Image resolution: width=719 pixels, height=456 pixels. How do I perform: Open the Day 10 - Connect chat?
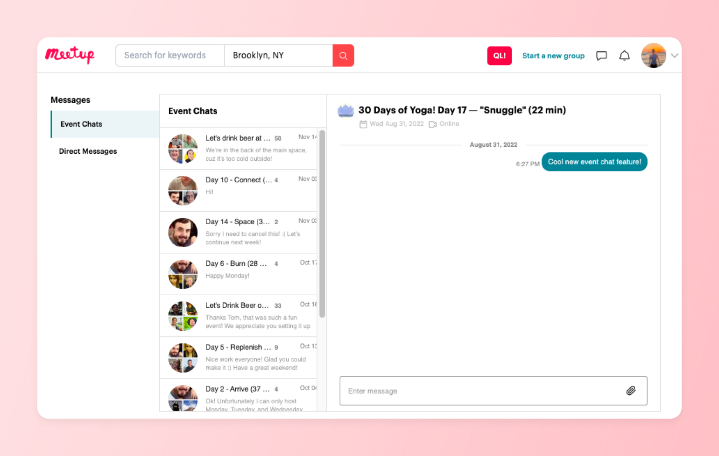click(239, 191)
